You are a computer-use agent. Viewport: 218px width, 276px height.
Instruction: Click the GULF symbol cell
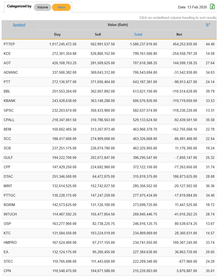click(8, 158)
